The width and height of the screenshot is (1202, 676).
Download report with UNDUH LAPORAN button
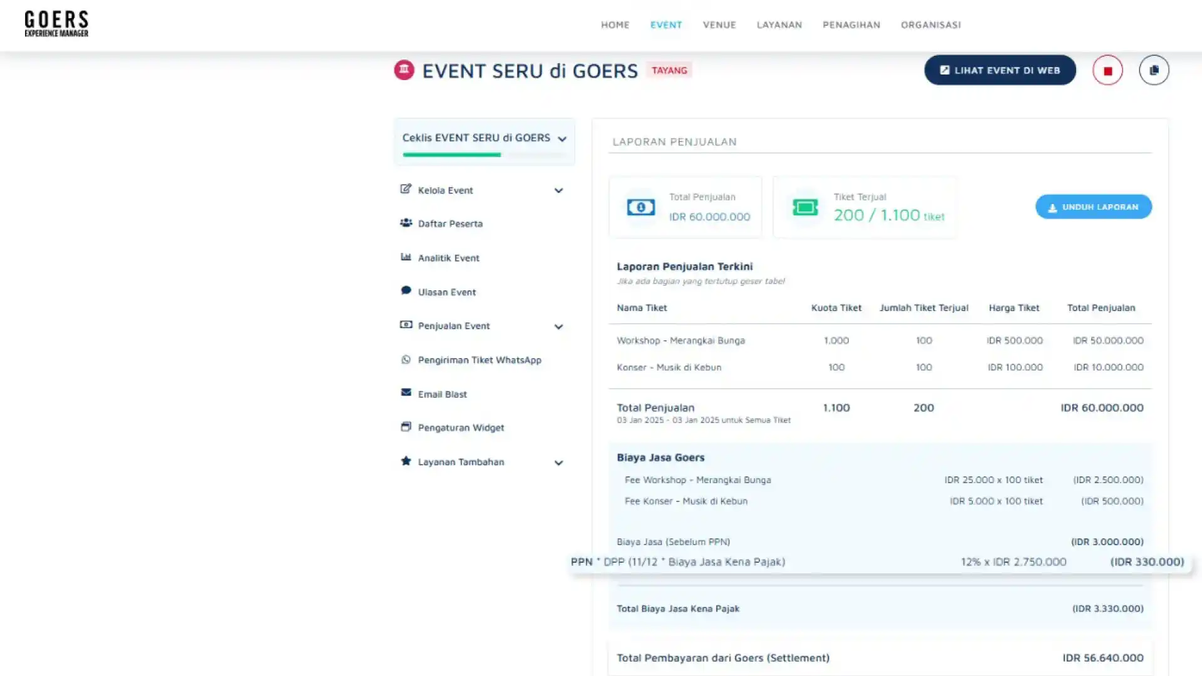tap(1093, 207)
